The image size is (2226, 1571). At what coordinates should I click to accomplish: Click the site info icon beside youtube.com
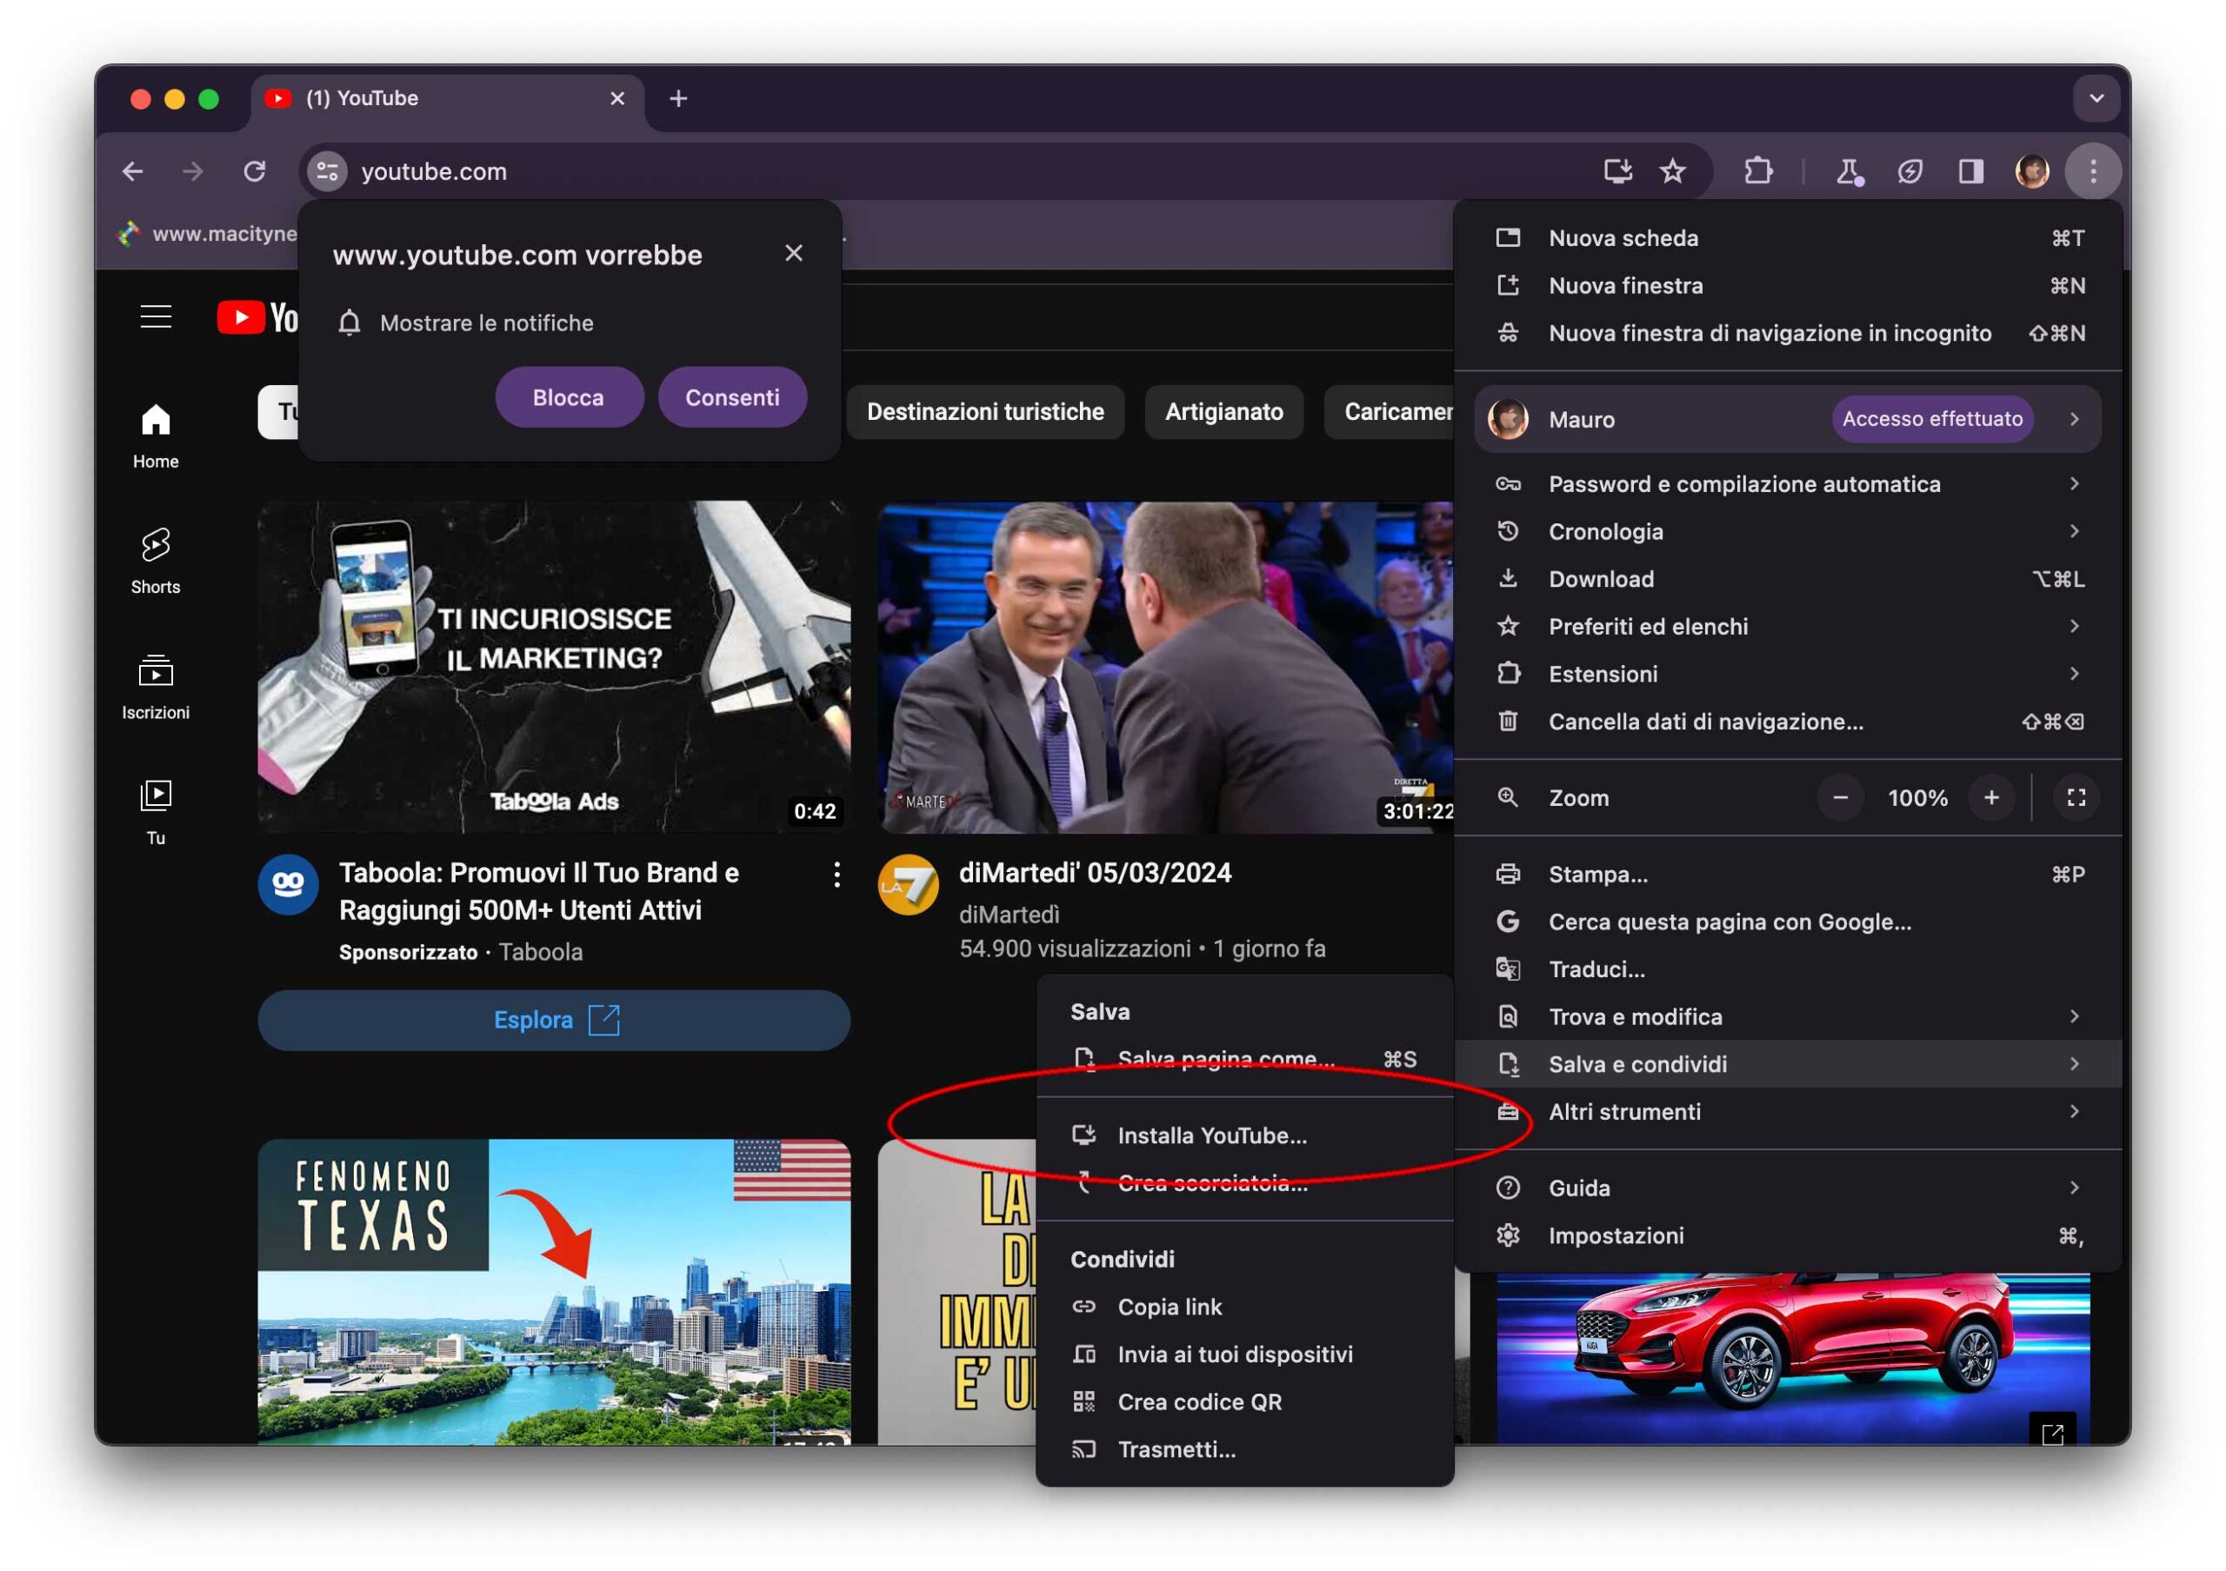coord(328,171)
